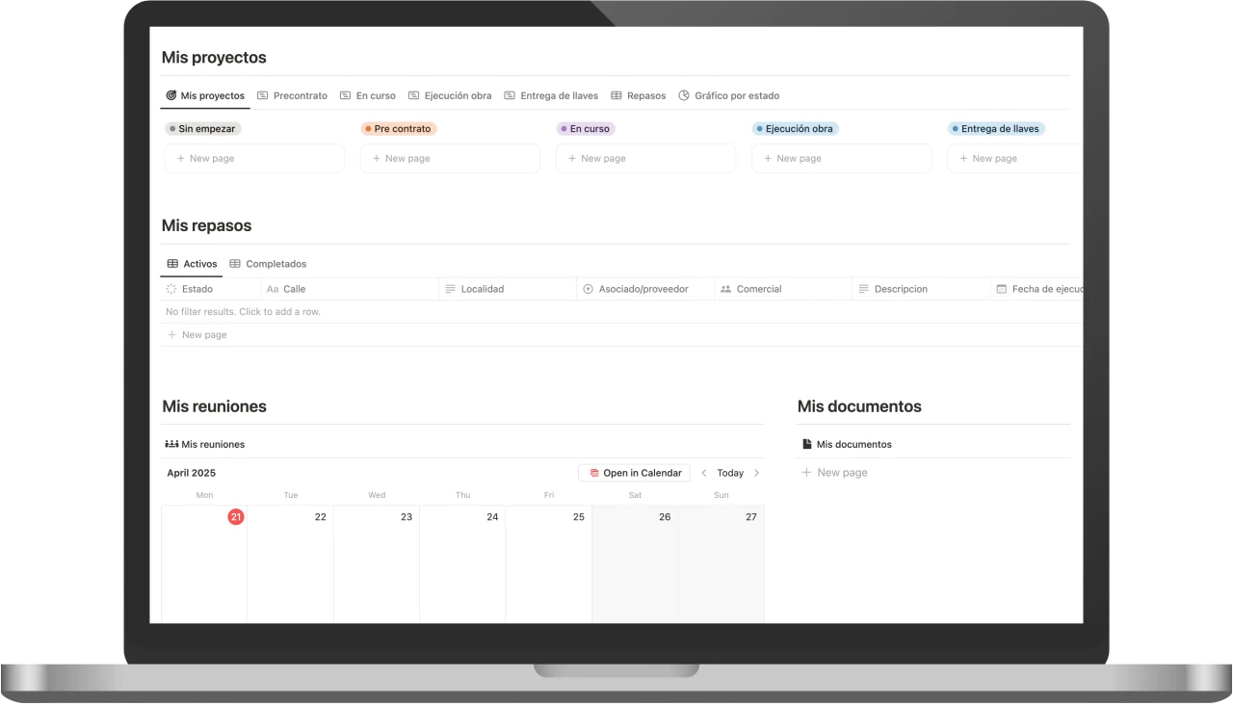Click Open in Calendar button
1233x704 pixels.
click(x=635, y=473)
